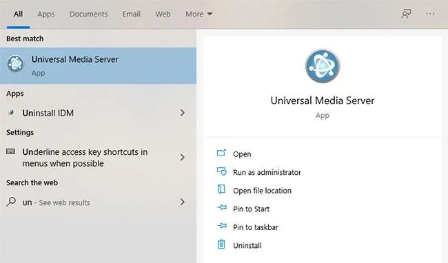
Task: Click the trash bin icon for Uninstall
Action: click(221, 244)
